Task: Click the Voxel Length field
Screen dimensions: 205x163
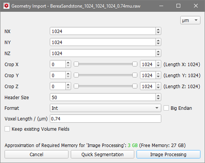Action: [x=105, y=119]
